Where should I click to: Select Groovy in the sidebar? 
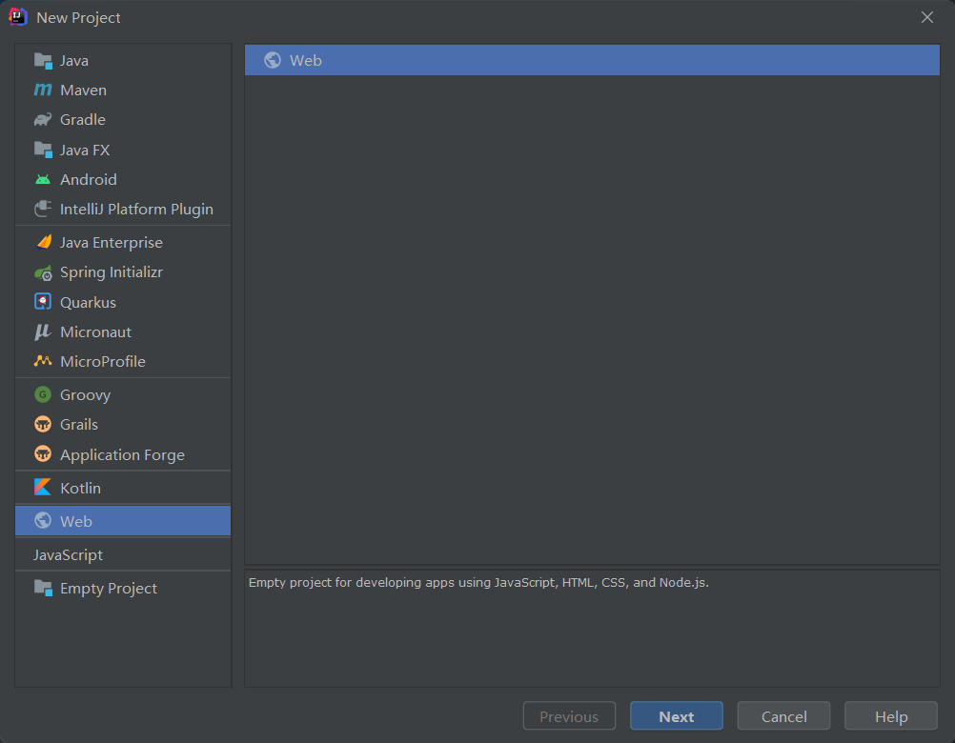tap(123, 395)
